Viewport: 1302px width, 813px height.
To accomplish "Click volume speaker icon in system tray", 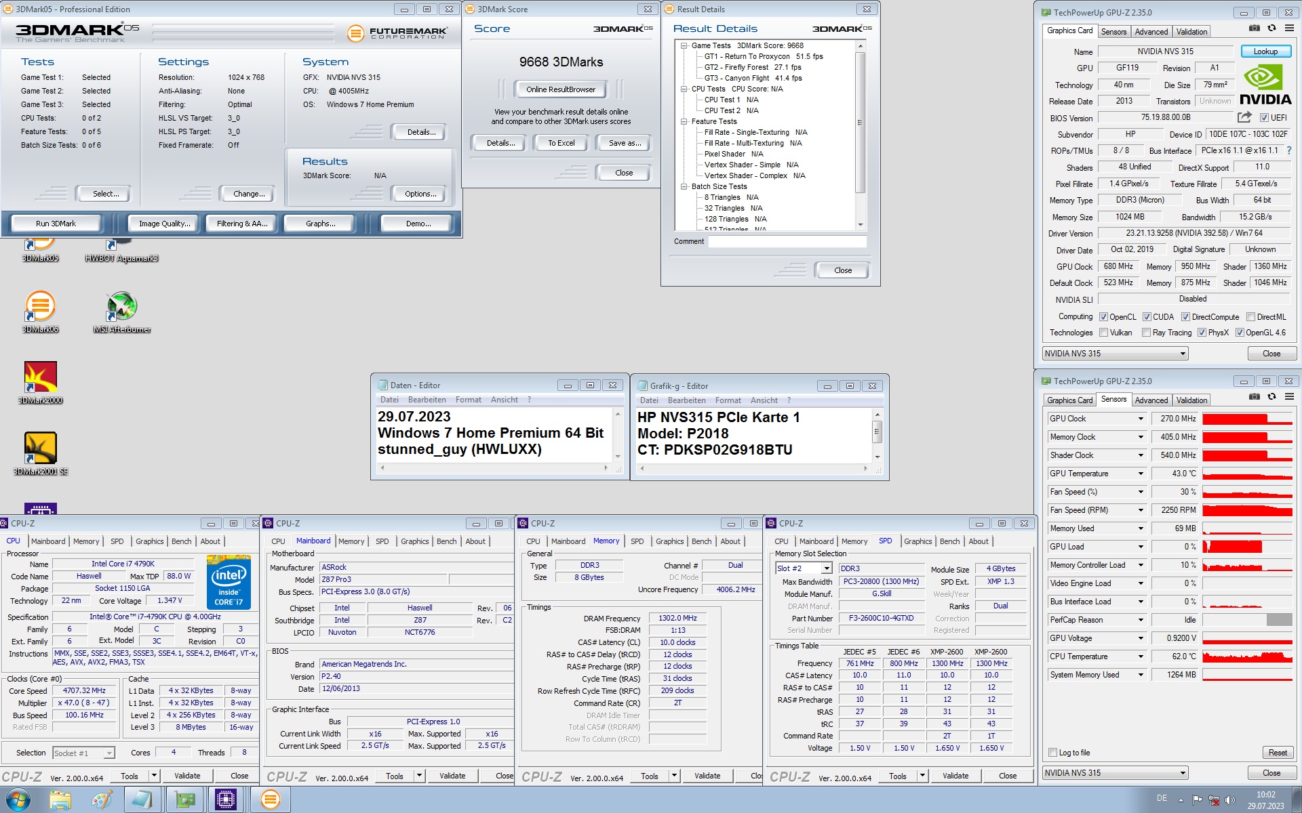I will 1230,800.
